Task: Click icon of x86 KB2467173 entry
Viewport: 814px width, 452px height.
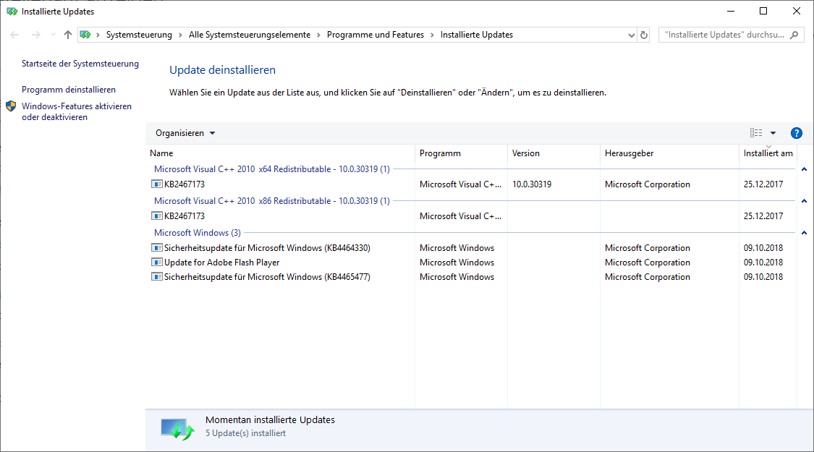Action: click(157, 216)
